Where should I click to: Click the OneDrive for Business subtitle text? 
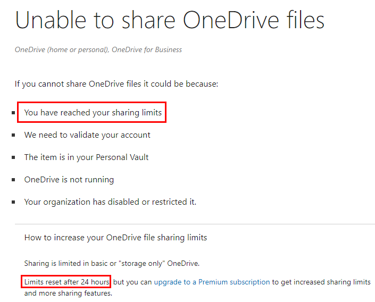point(147,50)
